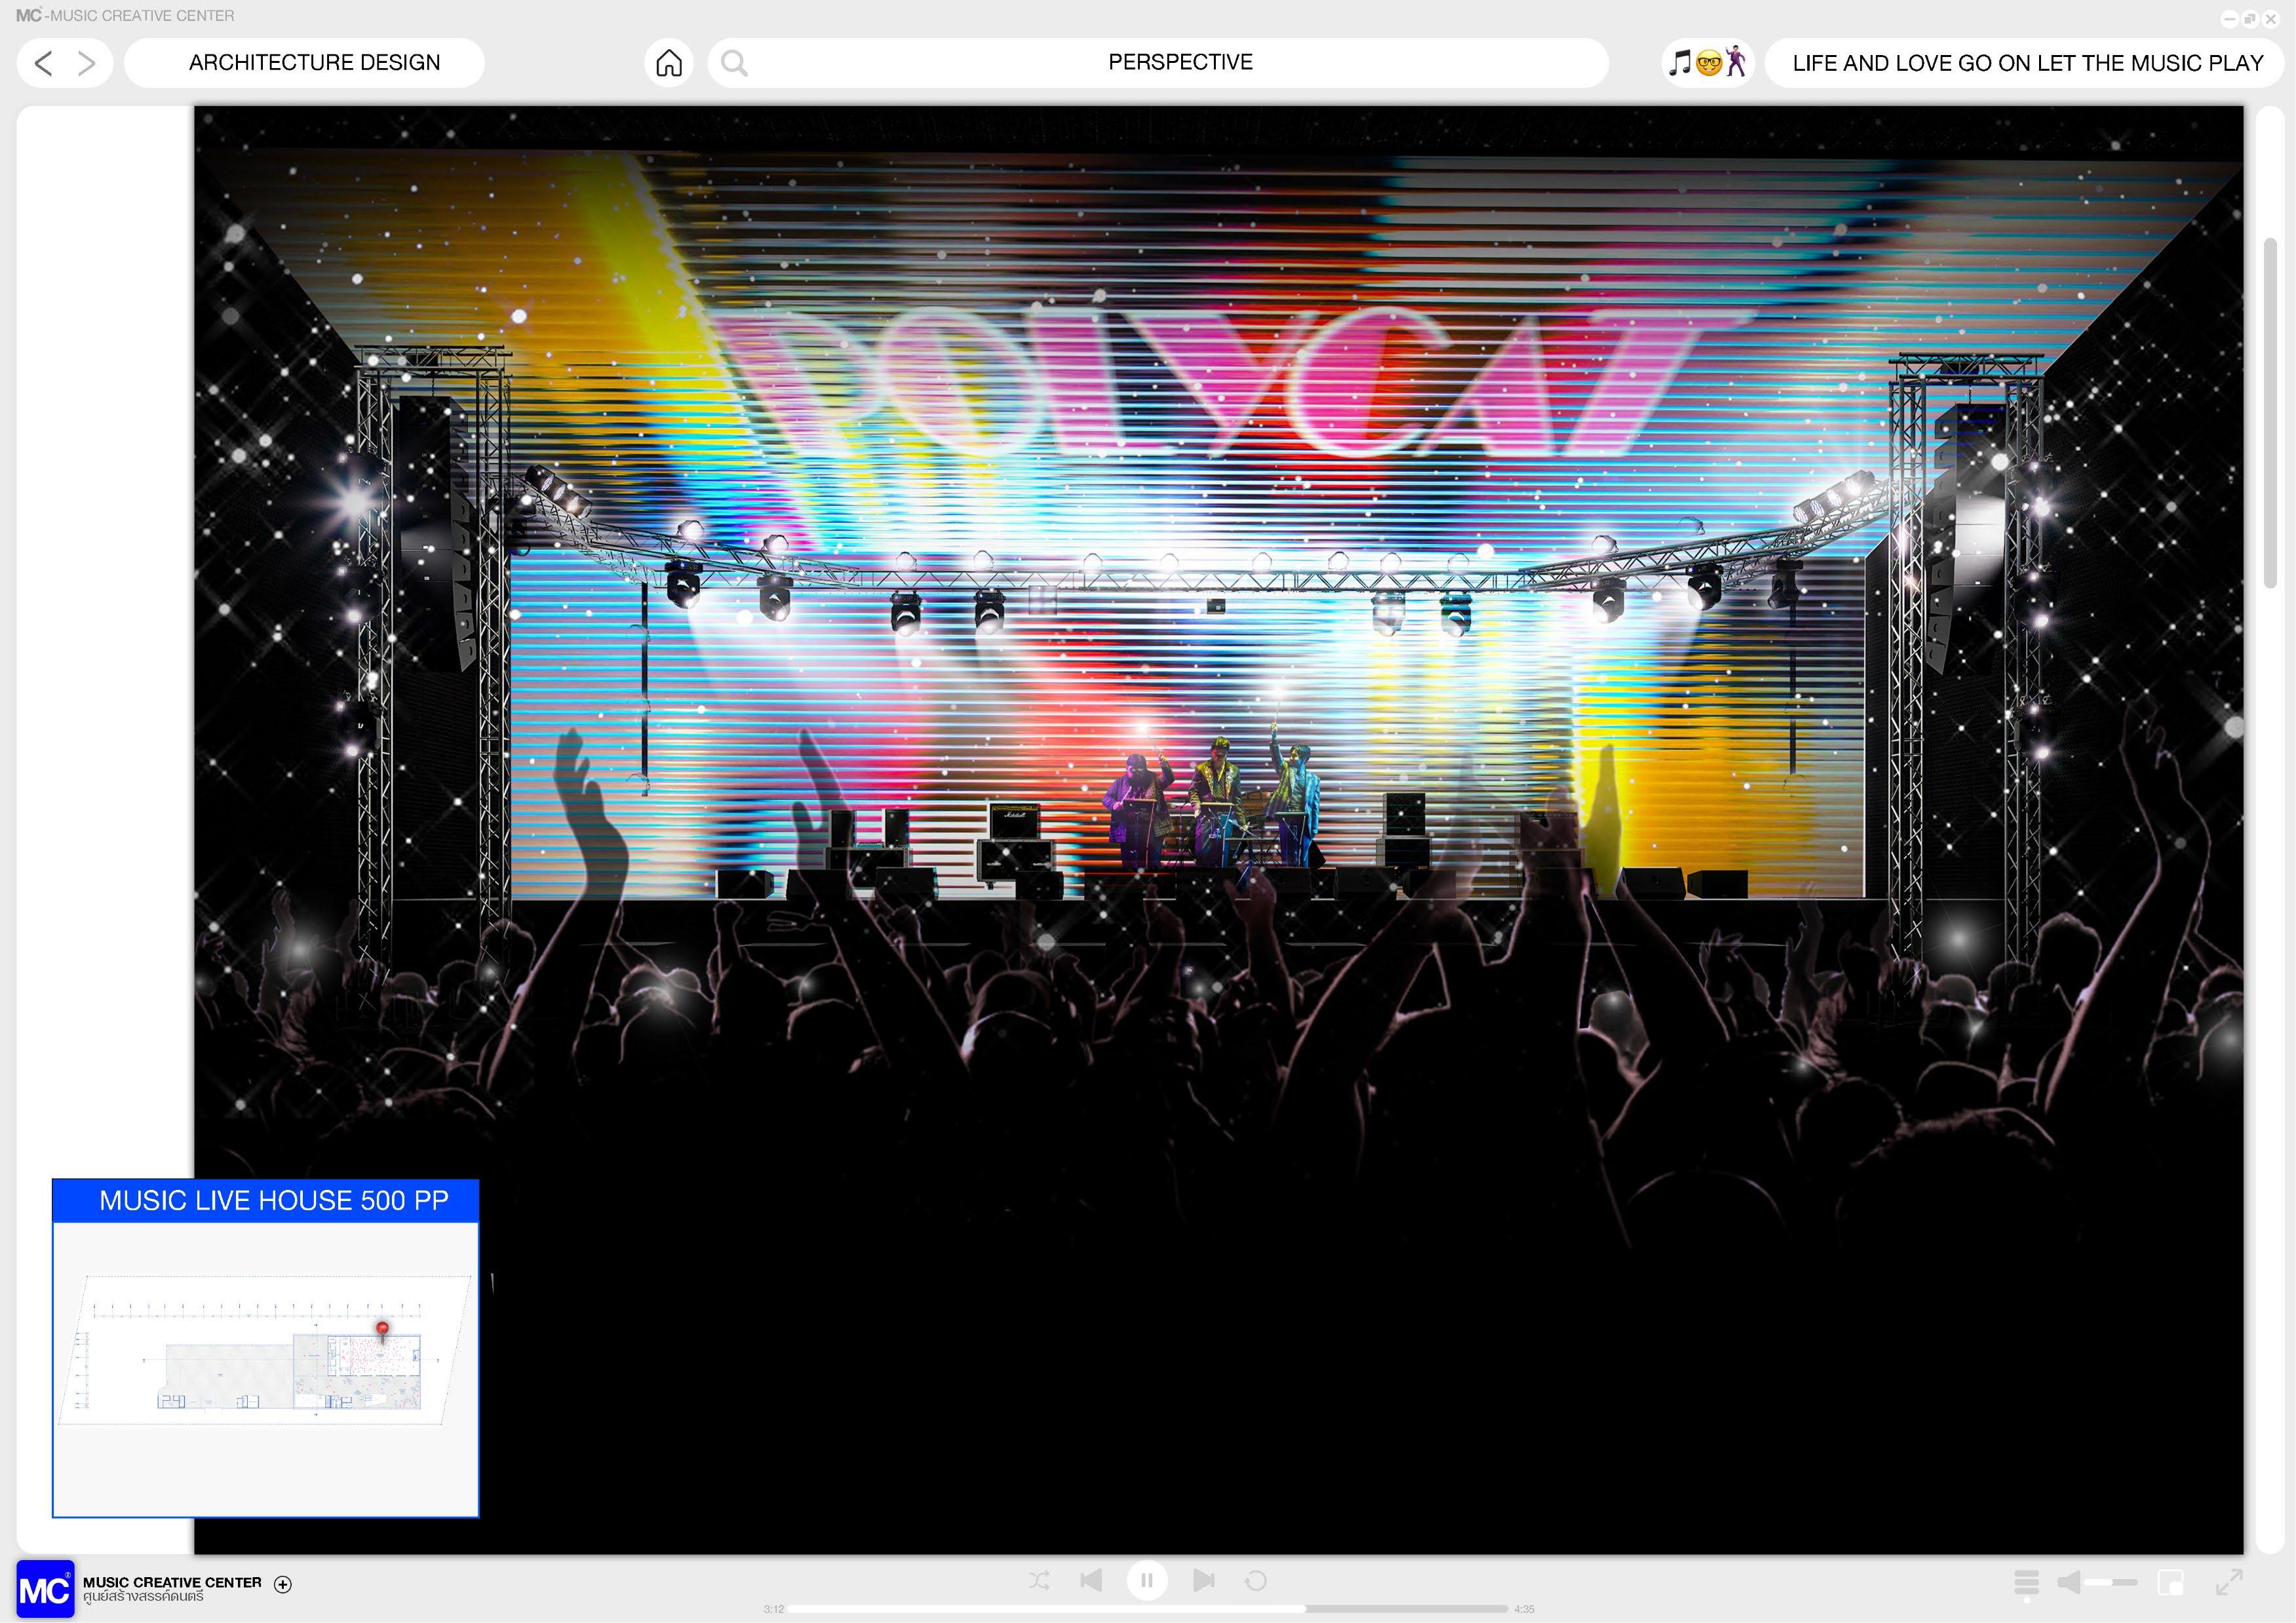Image resolution: width=2296 pixels, height=1623 pixels.
Task: Open the queue list icon
Action: 2026,1582
